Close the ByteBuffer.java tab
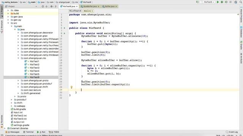The image size is (243, 136). pos(98,6)
